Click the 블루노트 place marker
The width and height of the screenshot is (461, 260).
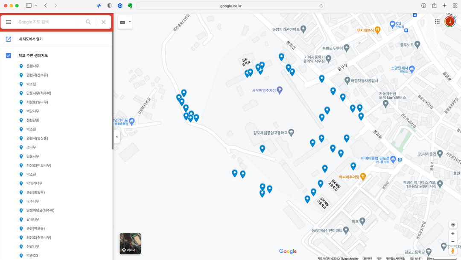click(x=417, y=45)
